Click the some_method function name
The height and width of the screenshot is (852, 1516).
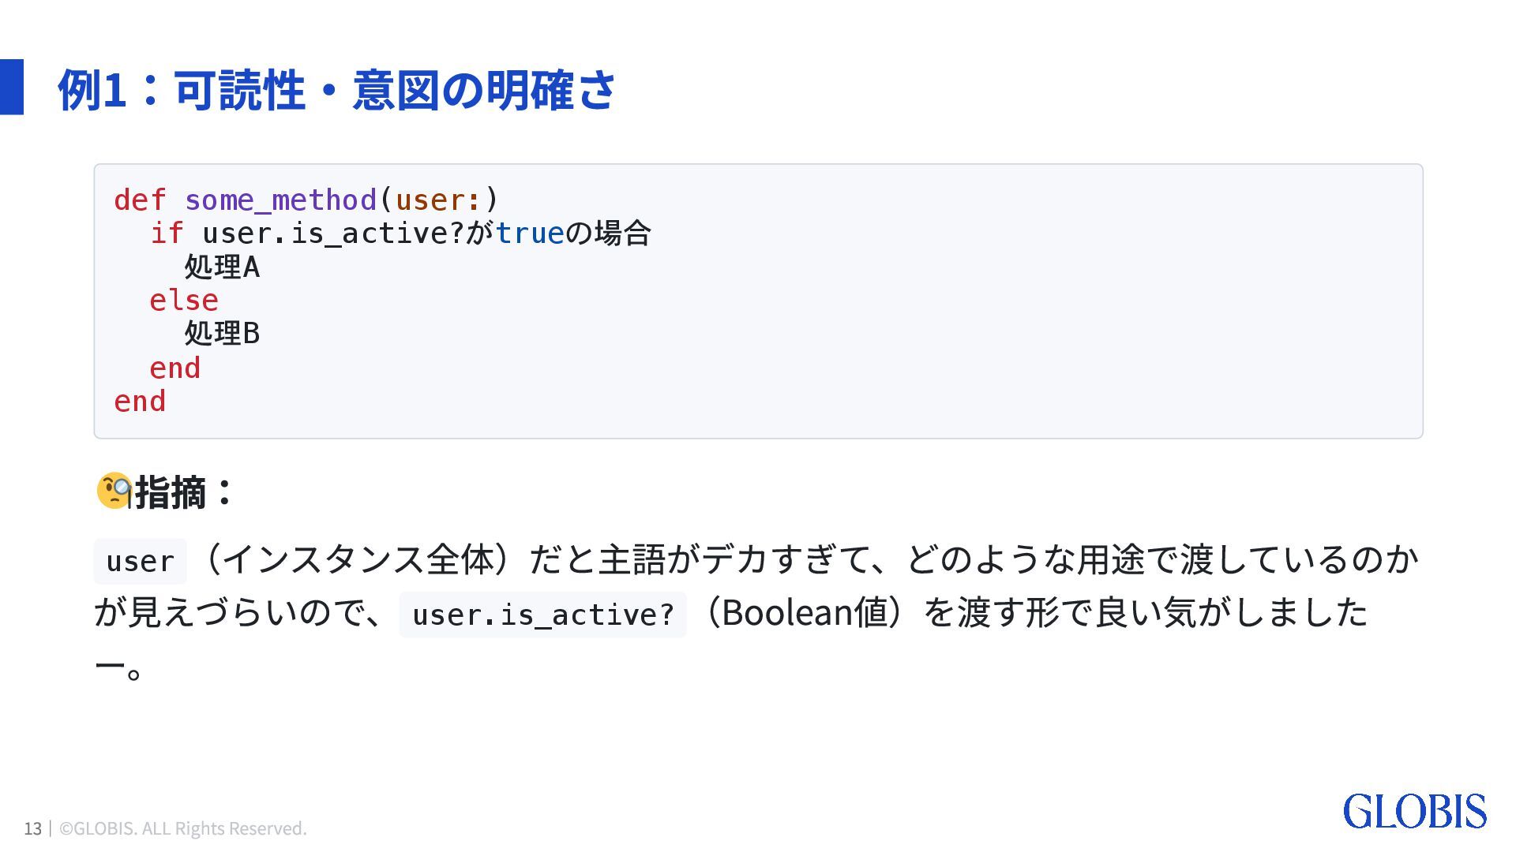tap(280, 200)
